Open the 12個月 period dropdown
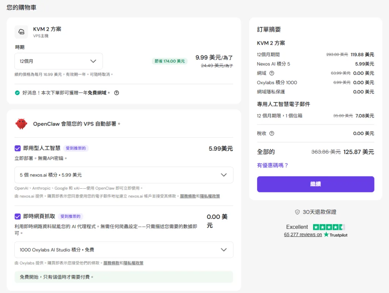 [x=59, y=61]
